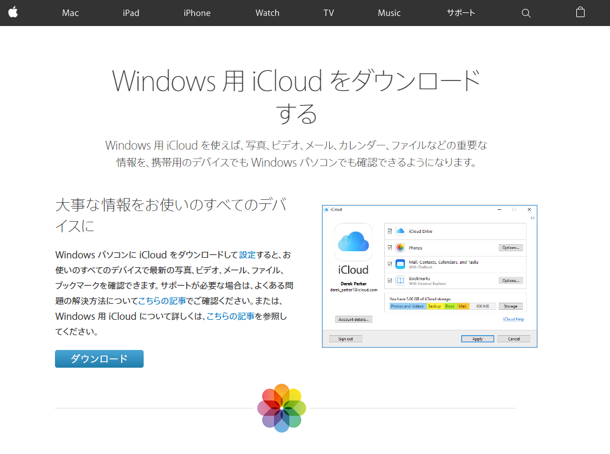The image size is (610, 454).
Task: Click the Windows 用 iCloud をダウンロード headline
Action: (297, 96)
